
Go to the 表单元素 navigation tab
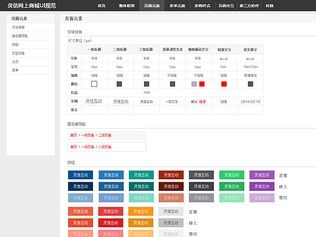point(177,5)
